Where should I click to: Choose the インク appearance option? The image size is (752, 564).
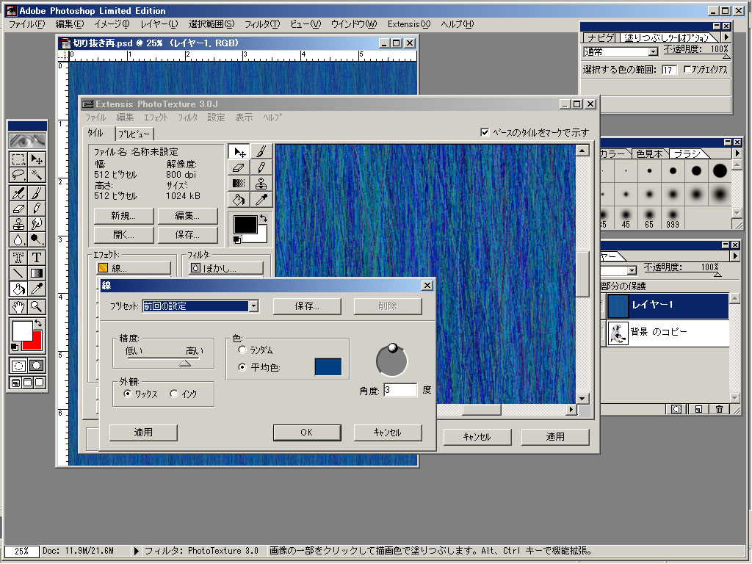click(174, 394)
